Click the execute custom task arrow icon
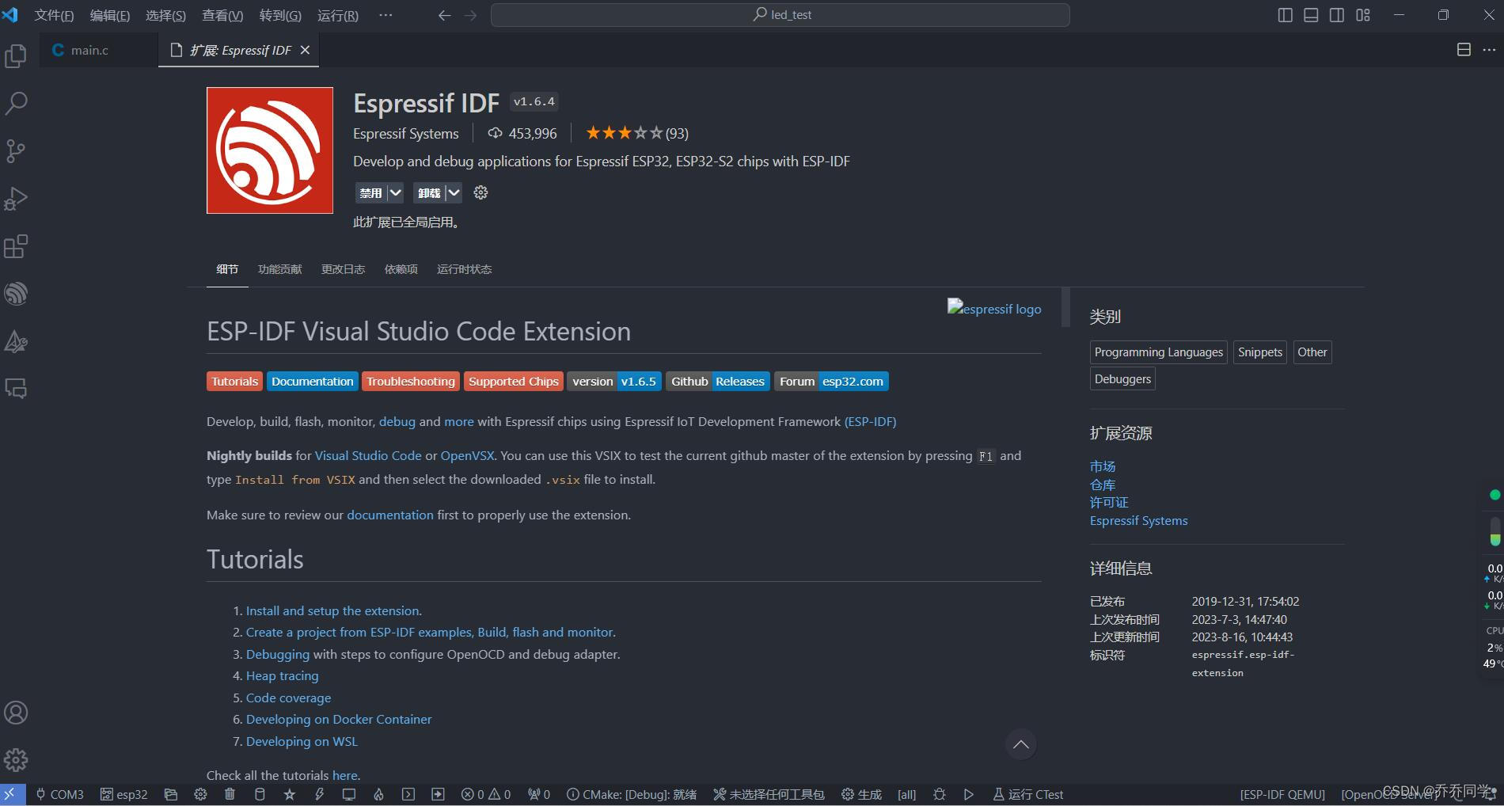Image resolution: width=1504 pixels, height=806 pixels. [438, 794]
